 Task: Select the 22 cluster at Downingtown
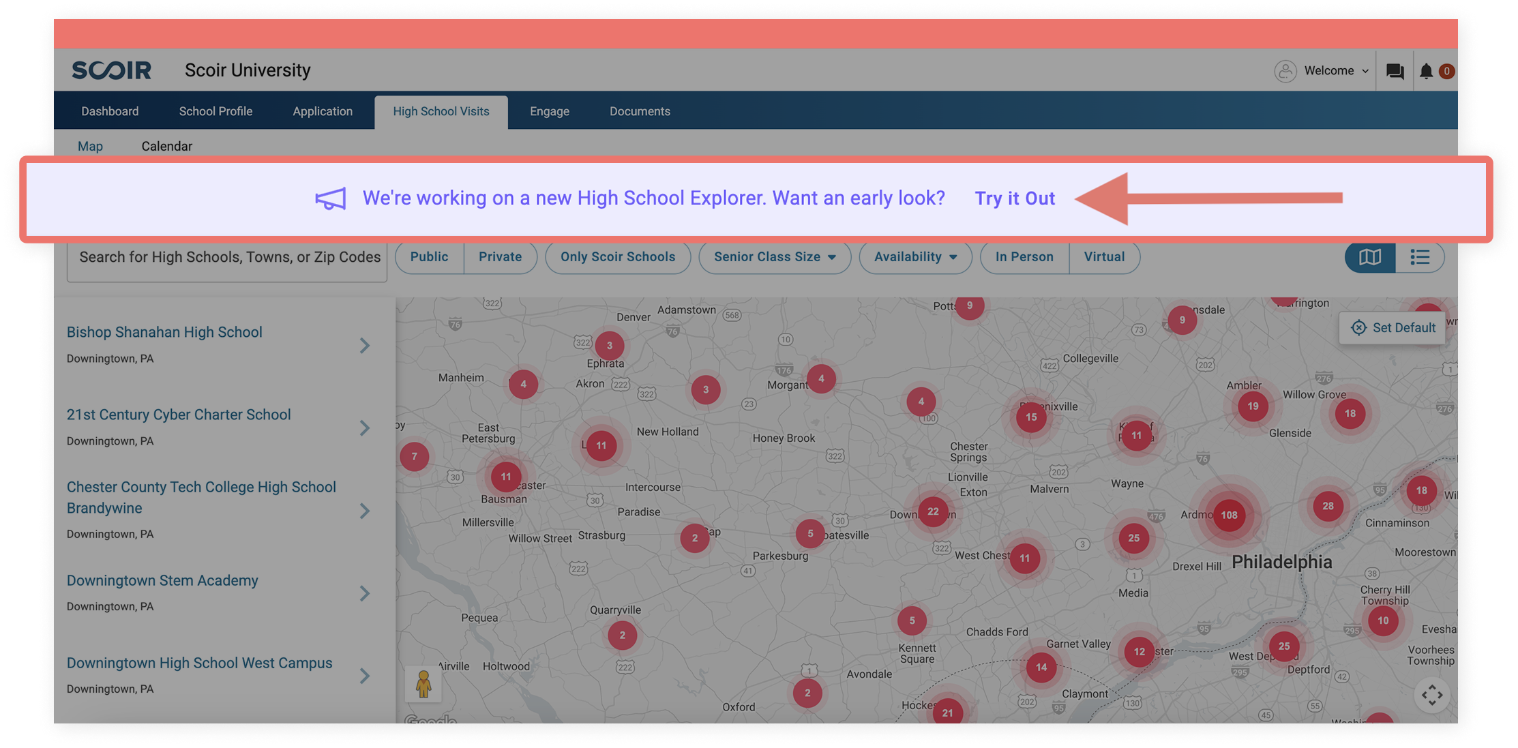(x=933, y=511)
